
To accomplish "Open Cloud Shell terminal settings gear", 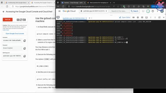I will [138, 17].
